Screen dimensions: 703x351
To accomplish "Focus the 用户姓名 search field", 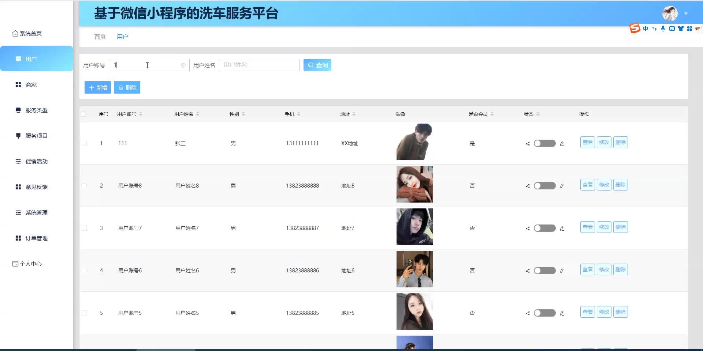I will [259, 65].
